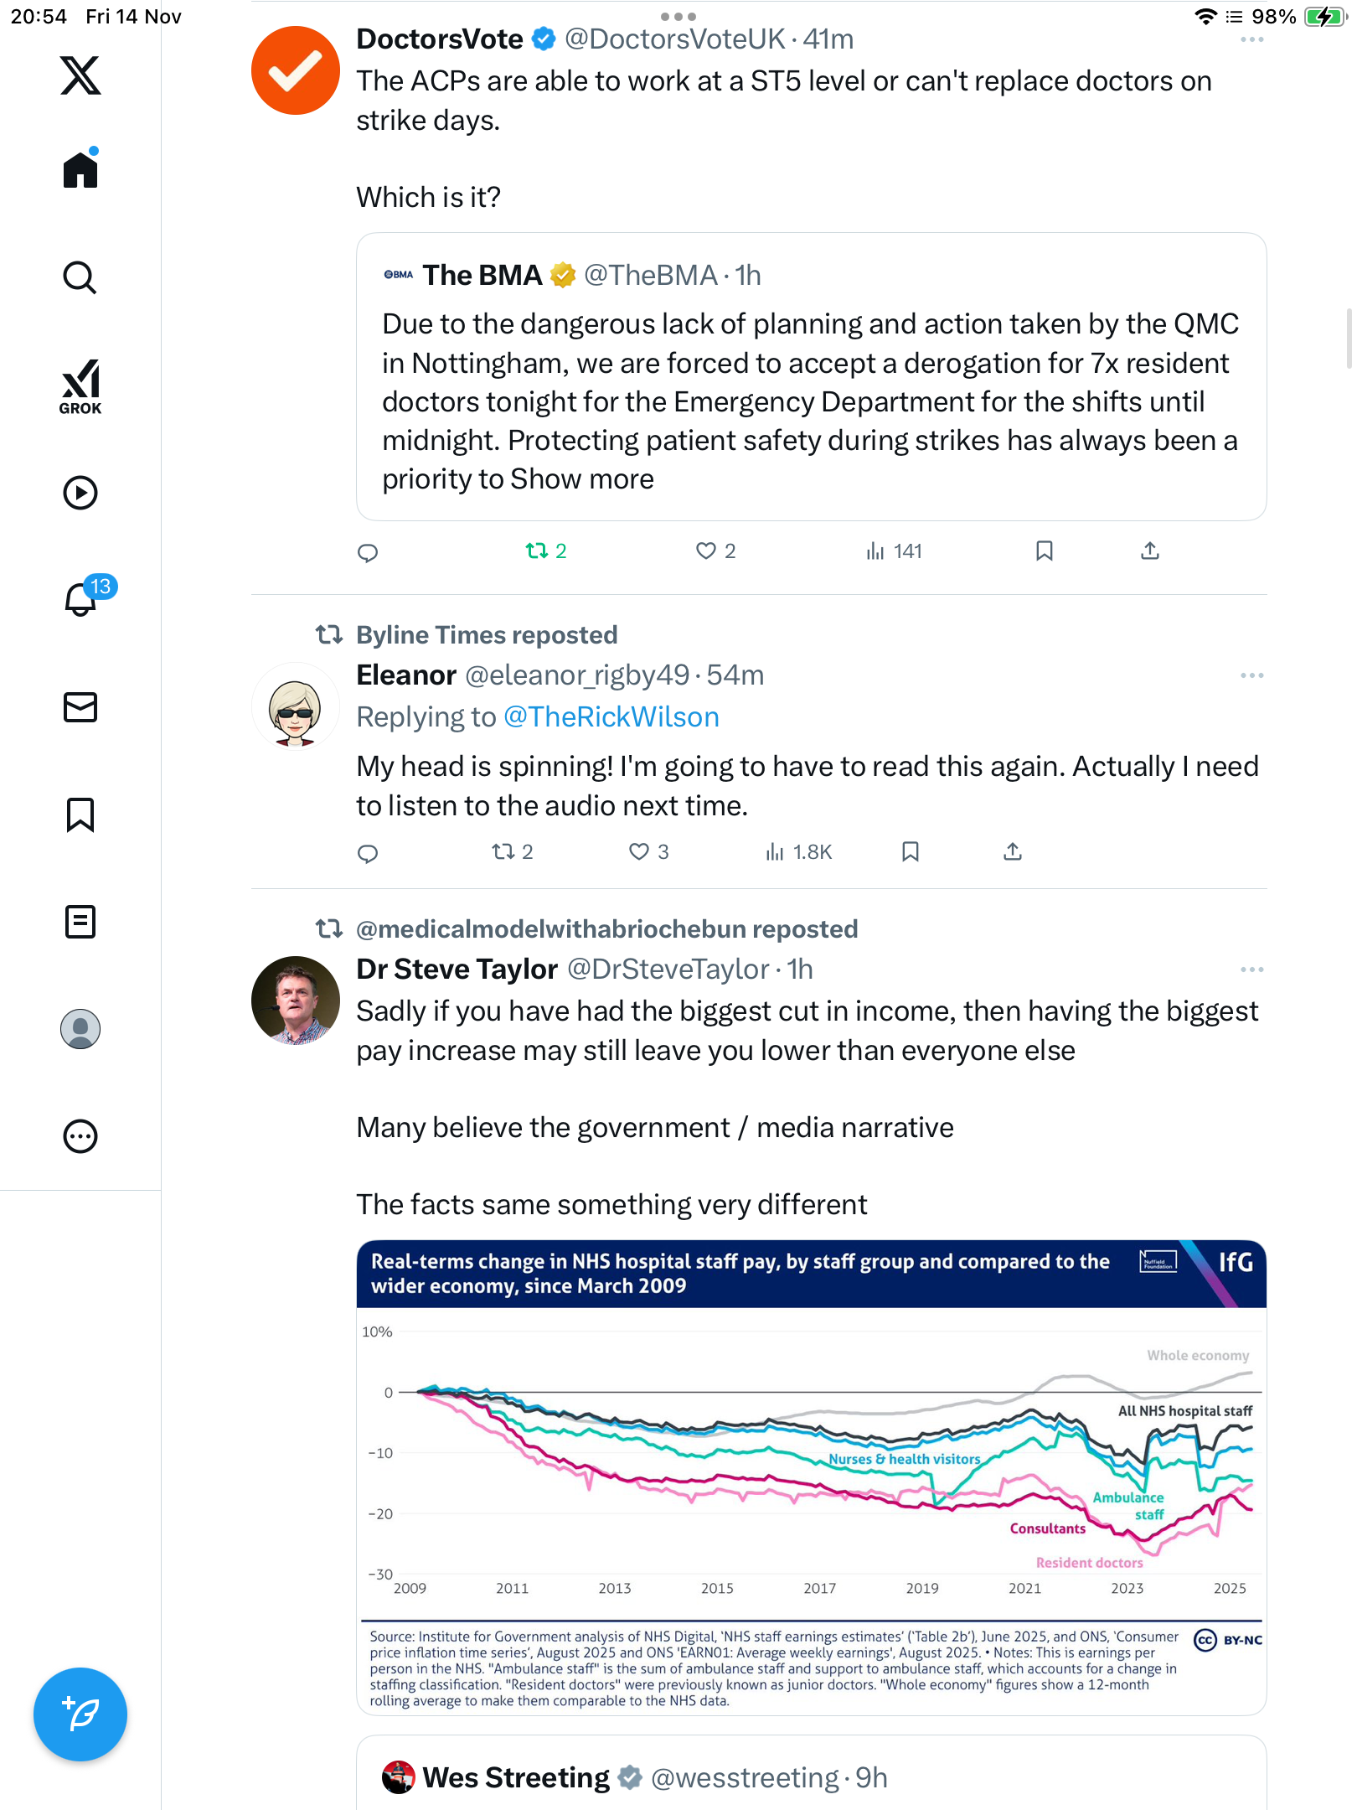
Task: Open direct messages envelope icon
Action: pyautogui.click(x=80, y=707)
